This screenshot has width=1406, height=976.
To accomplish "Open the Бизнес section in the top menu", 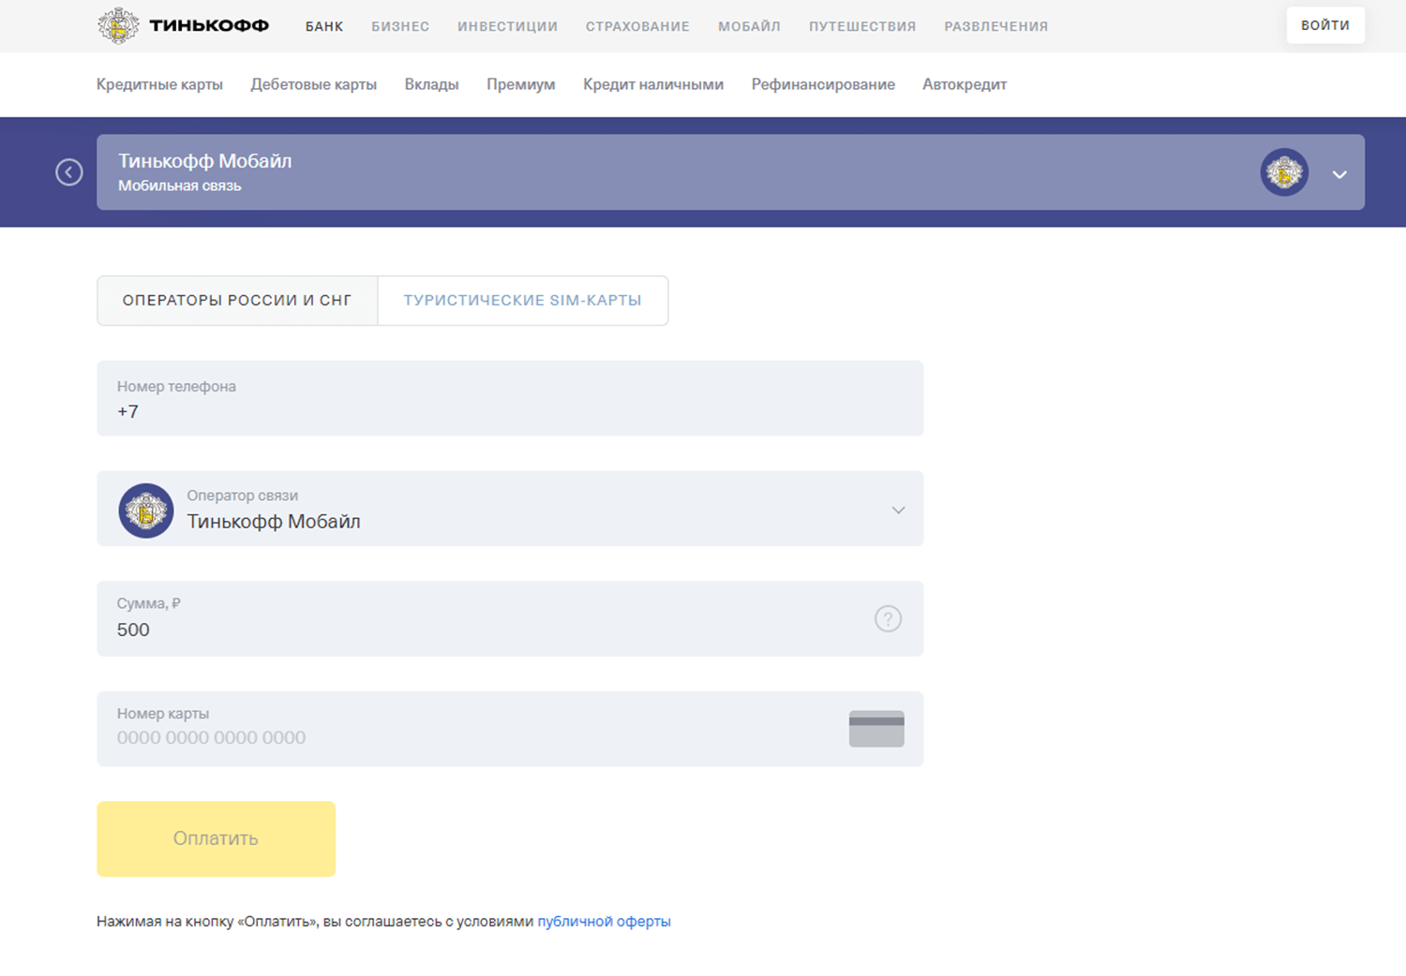I will 400,26.
